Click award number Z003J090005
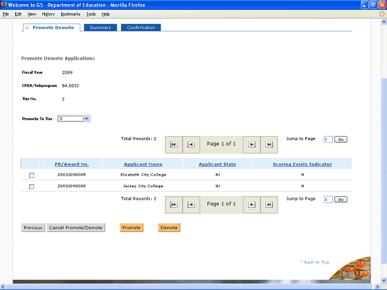 coord(71,175)
